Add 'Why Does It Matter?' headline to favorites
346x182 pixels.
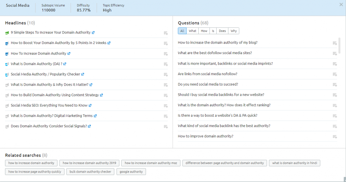pyautogui.click(x=166, y=85)
